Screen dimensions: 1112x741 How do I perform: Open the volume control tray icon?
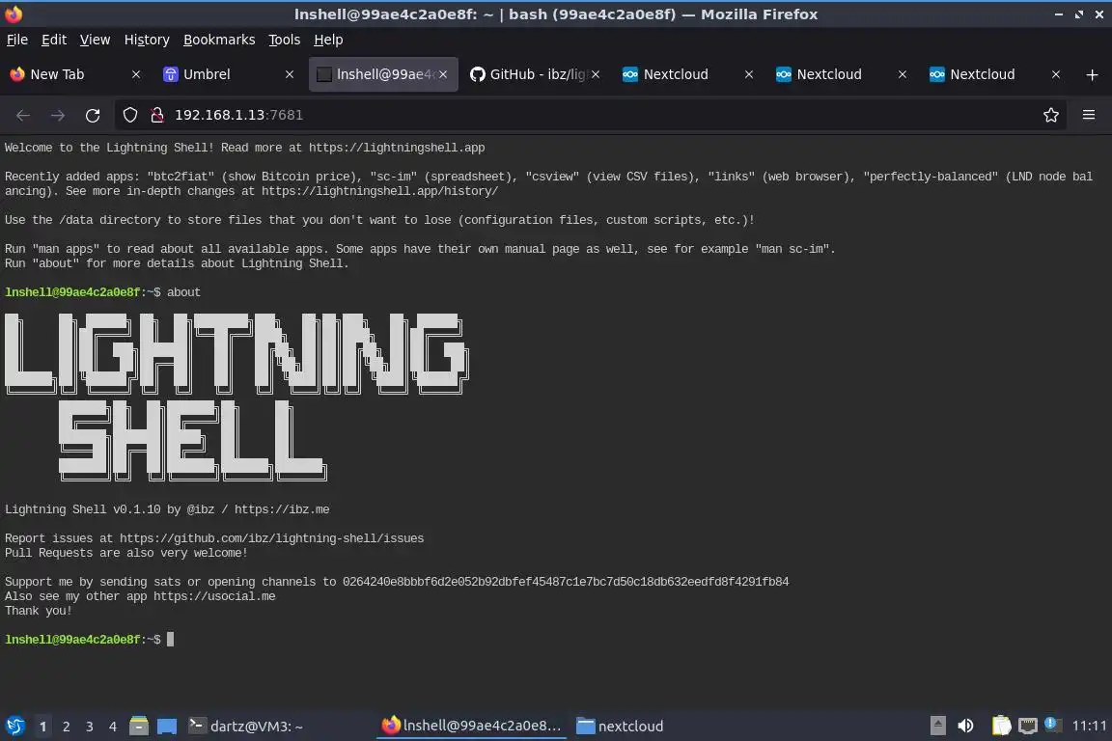click(965, 727)
